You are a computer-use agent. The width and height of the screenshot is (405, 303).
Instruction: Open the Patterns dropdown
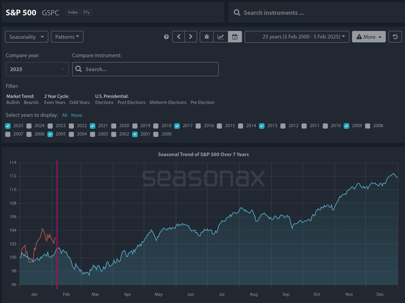point(67,37)
